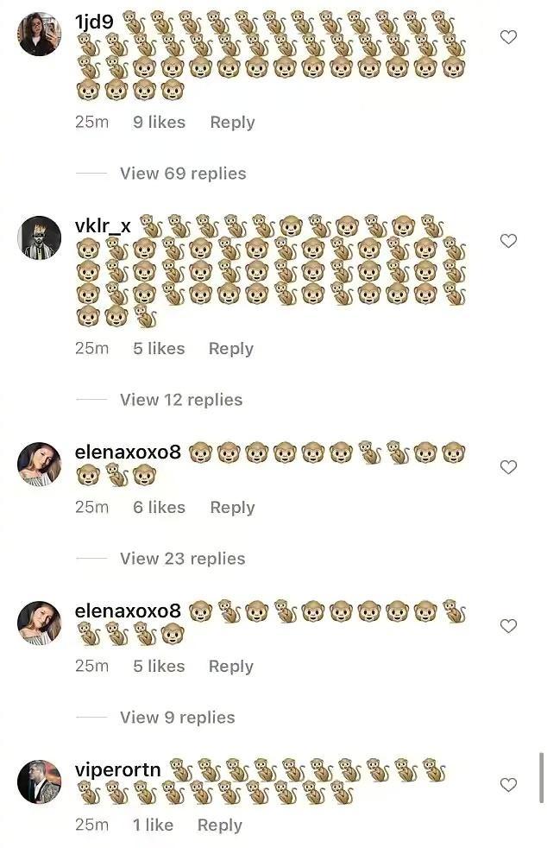Expand View 69 replies
The height and width of the screenshot is (848, 547).
pyautogui.click(x=183, y=174)
